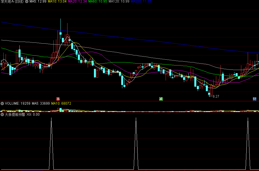This screenshot has width=259, height=171.
Task: Click the MA120: 10.99 label
Action: (119, 1)
